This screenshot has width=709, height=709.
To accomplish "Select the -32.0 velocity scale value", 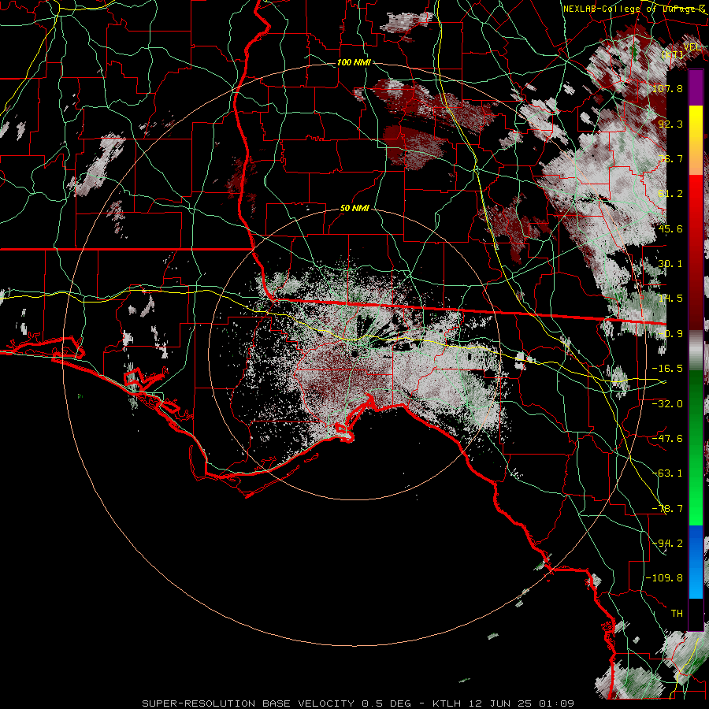I will [667, 404].
